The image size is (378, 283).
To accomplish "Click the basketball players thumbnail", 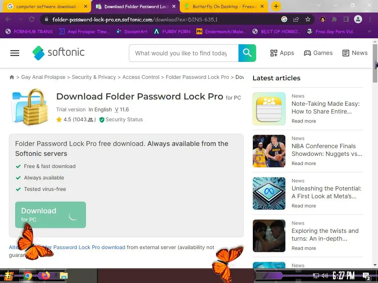I will tap(269, 151).
